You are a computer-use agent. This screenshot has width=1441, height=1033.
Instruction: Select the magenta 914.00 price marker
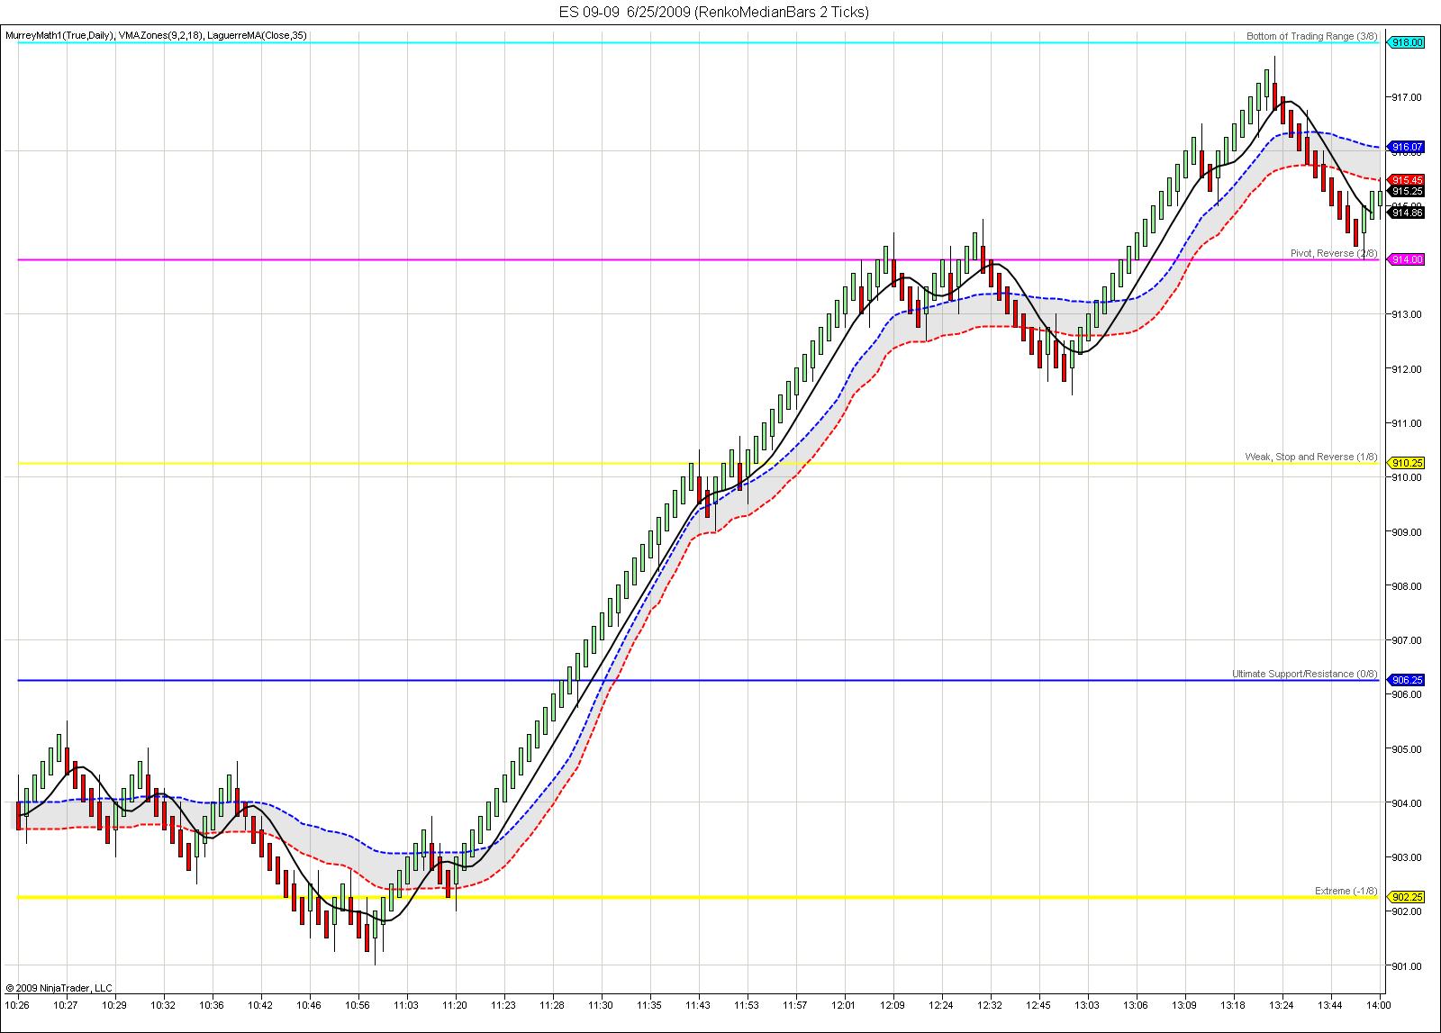point(1407,259)
